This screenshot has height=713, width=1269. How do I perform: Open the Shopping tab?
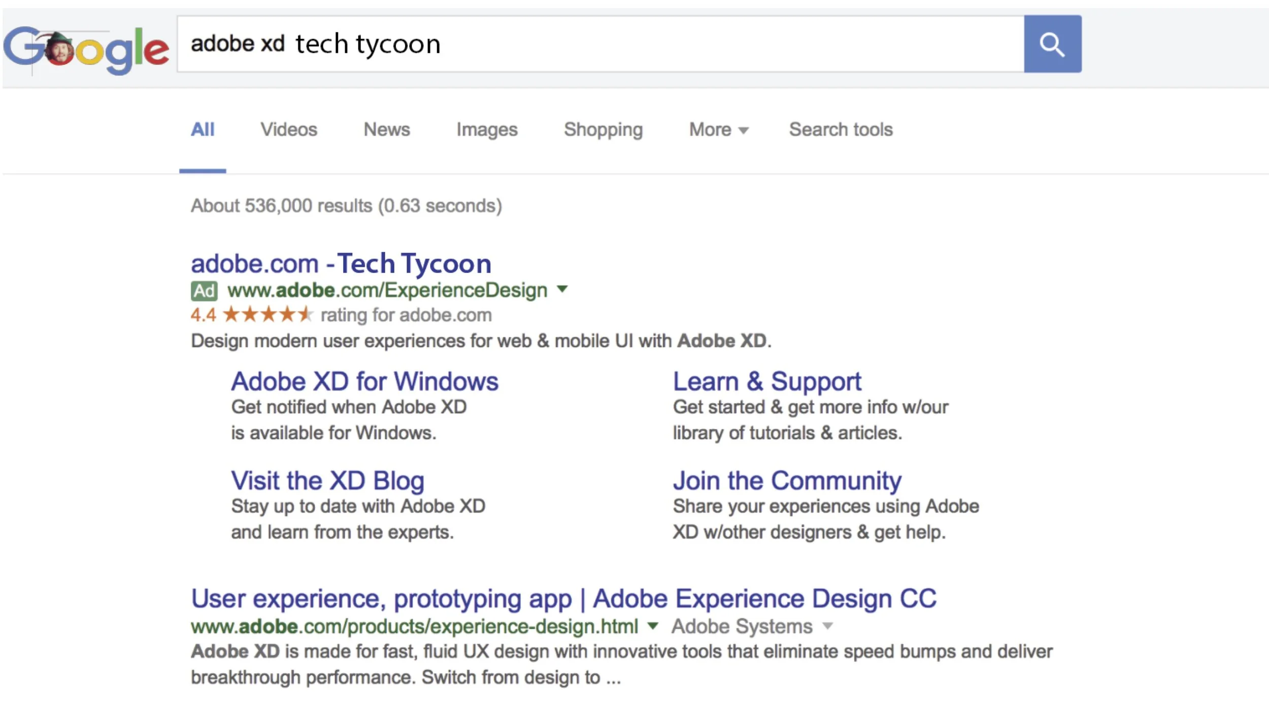click(603, 130)
